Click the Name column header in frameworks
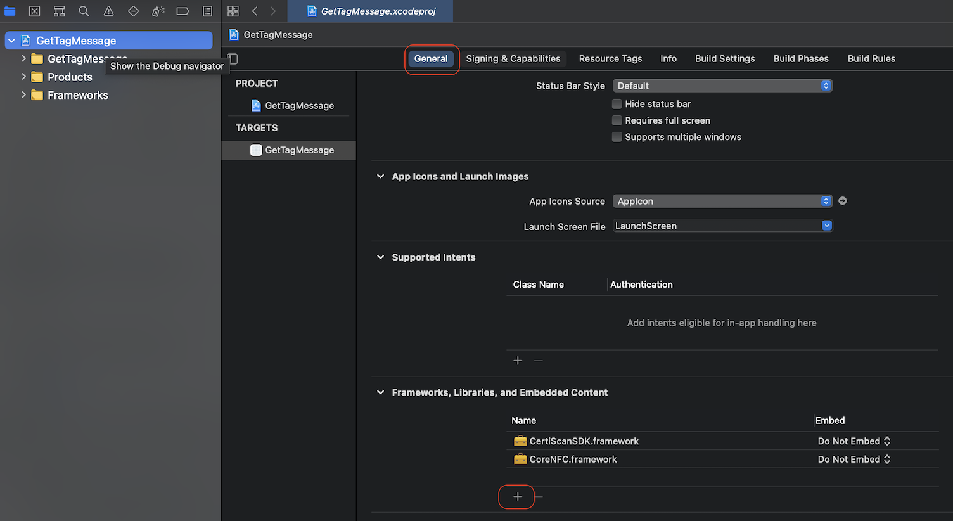This screenshot has height=521, width=953. 524,421
